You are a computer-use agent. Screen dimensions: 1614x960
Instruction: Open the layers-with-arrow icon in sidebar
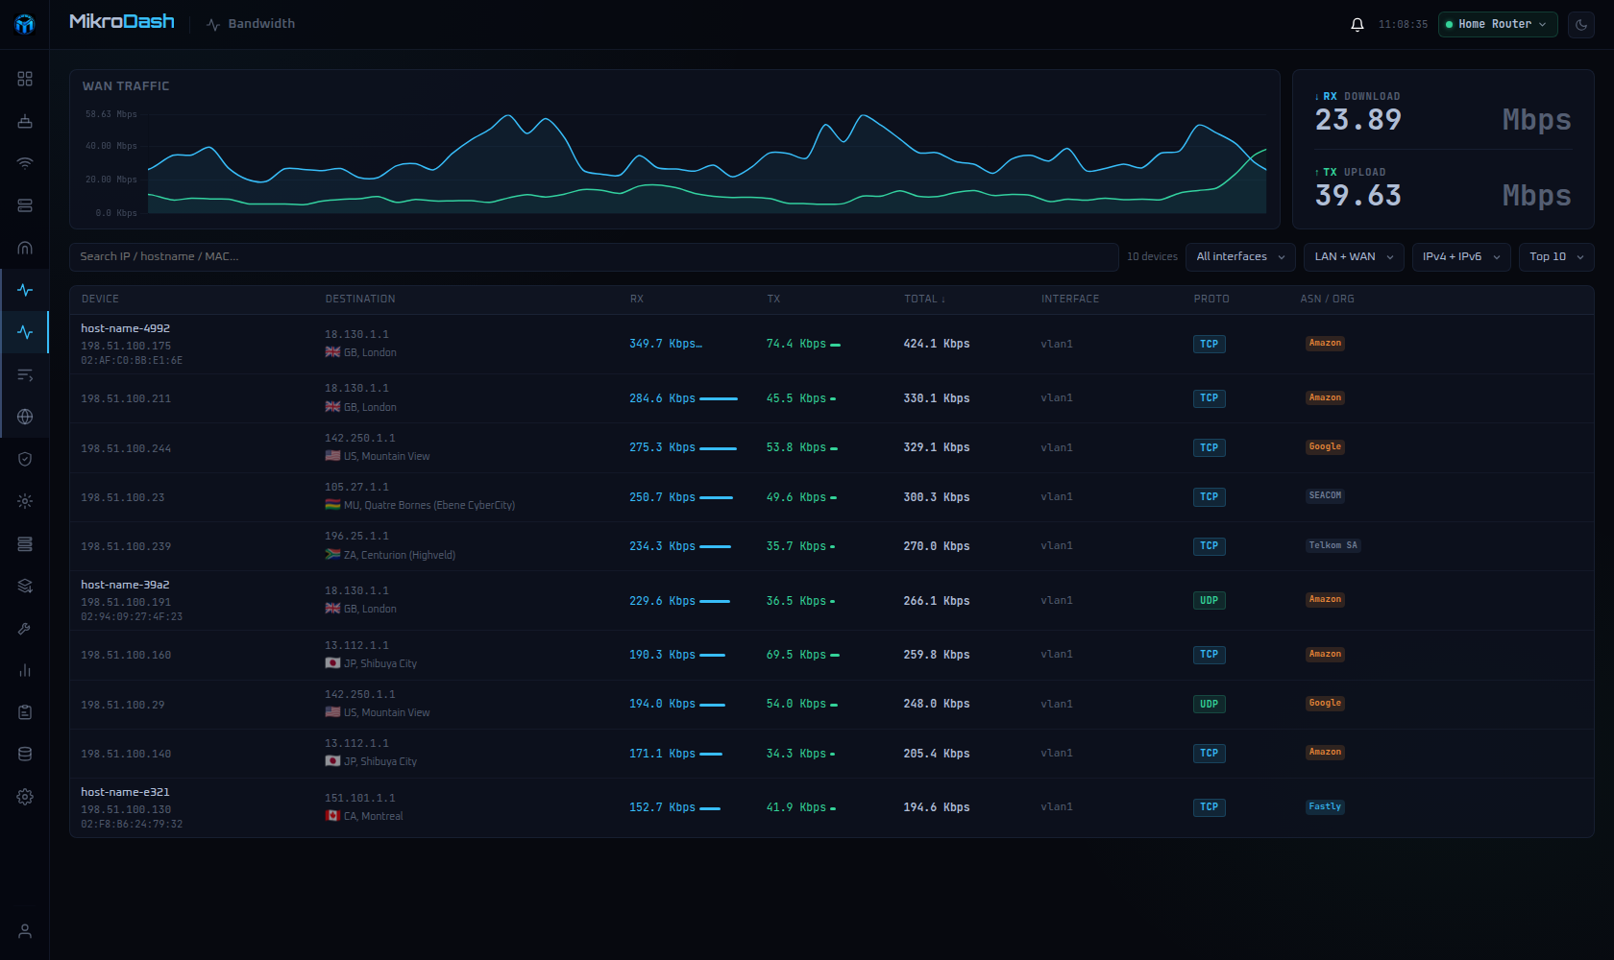click(25, 586)
